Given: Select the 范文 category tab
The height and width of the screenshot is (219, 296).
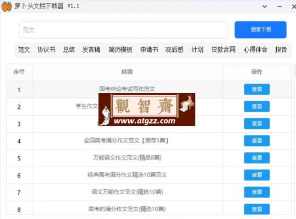Looking at the screenshot, I should click(24, 50).
